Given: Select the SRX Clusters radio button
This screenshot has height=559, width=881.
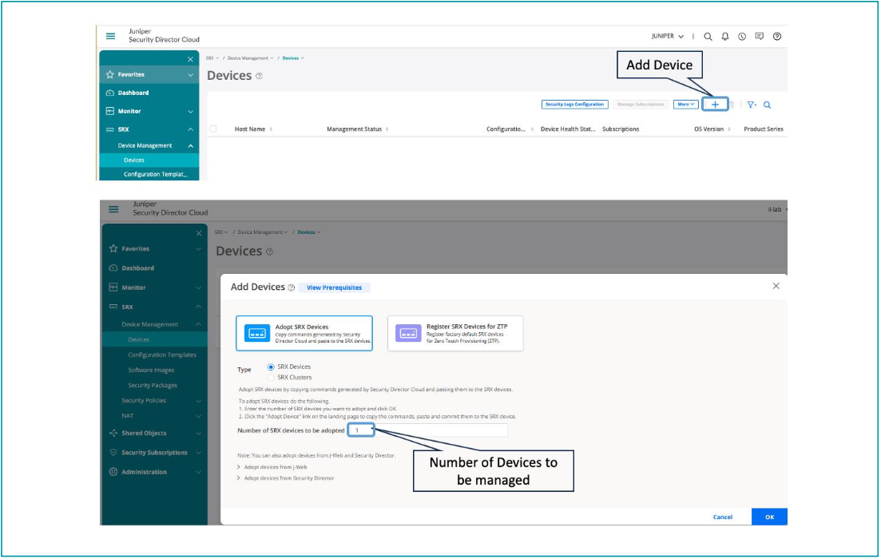Looking at the screenshot, I should click(272, 377).
